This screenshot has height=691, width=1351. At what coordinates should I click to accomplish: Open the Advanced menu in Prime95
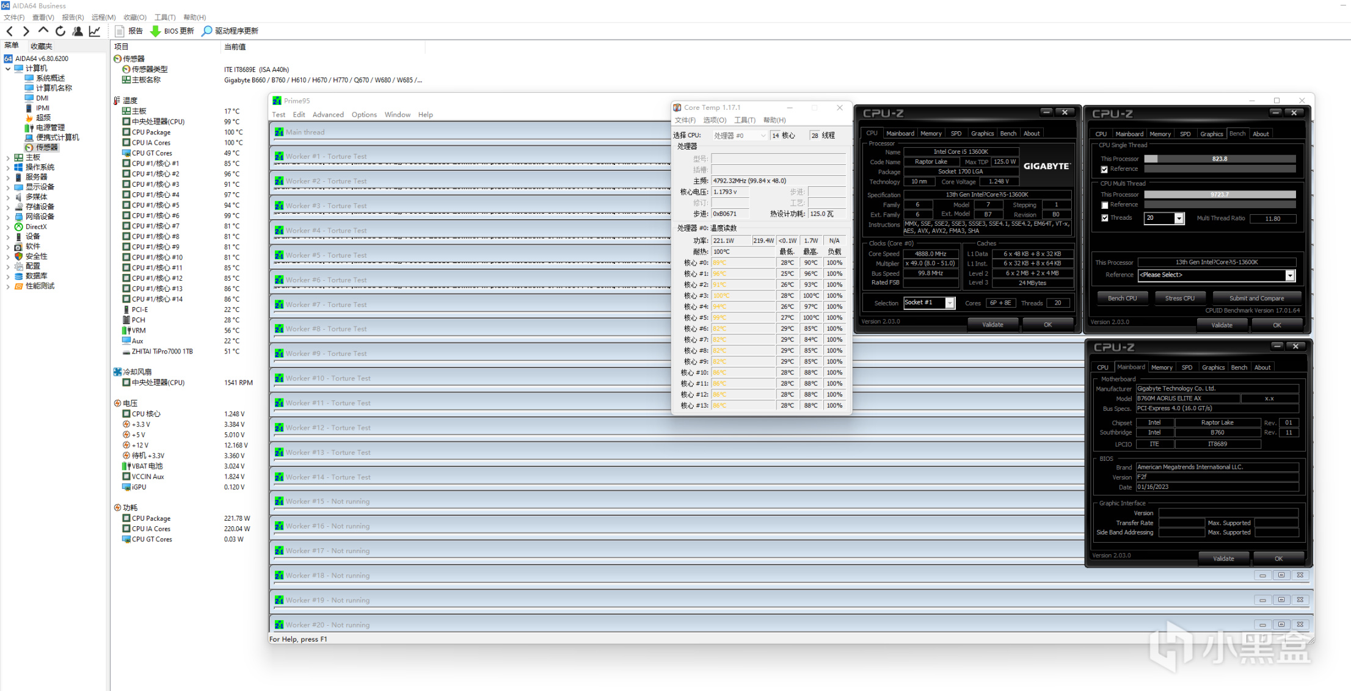(x=328, y=115)
